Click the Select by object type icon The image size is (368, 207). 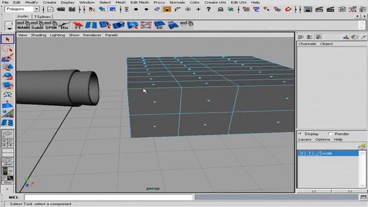click(102, 9)
